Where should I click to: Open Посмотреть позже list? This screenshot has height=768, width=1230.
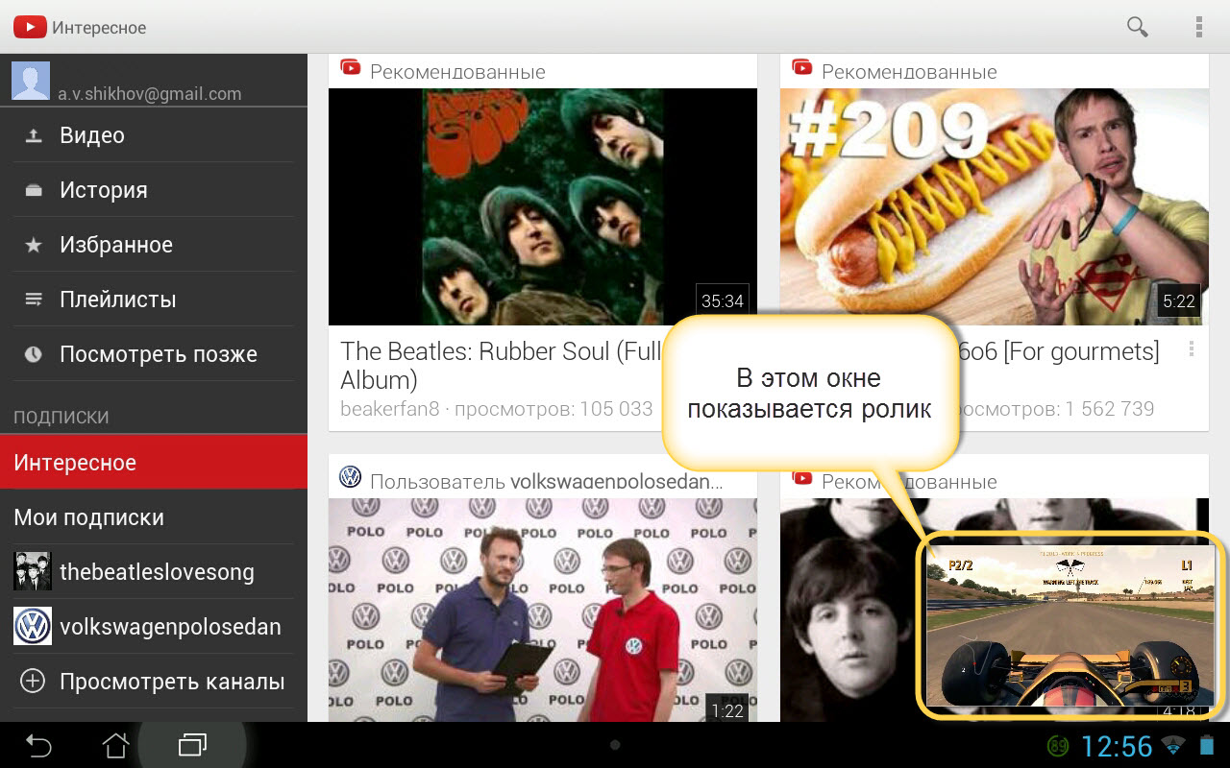tap(154, 354)
